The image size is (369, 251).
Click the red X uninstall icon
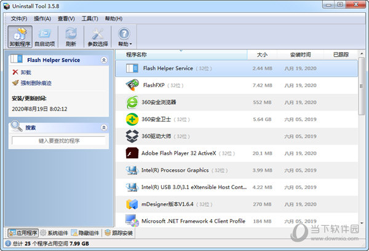click(15, 72)
